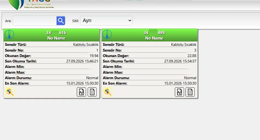Click last reading date 27.09.2026 15:46:21
This screenshot has width=260, height=140.
[82, 61]
